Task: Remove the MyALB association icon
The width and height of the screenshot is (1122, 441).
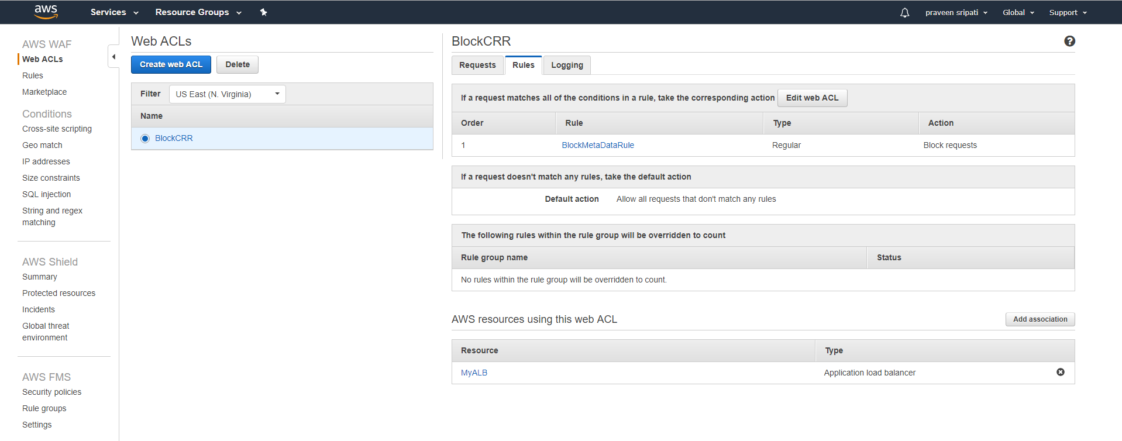Action: click(1060, 372)
